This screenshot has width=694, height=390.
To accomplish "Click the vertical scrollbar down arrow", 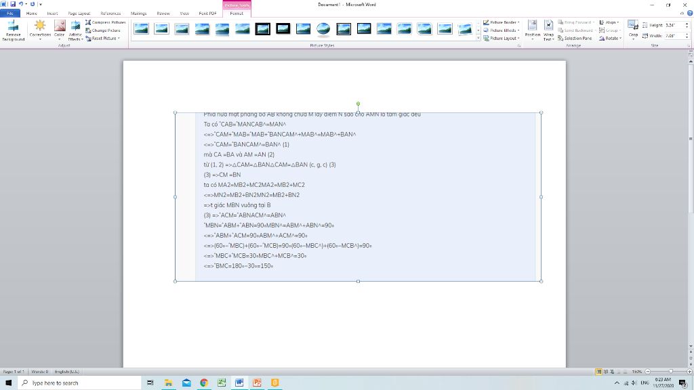I will coord(691,346).
